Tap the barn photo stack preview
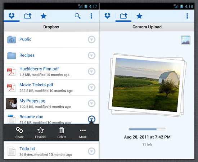The height and width of the screenshot is (162, 198). 147,85
